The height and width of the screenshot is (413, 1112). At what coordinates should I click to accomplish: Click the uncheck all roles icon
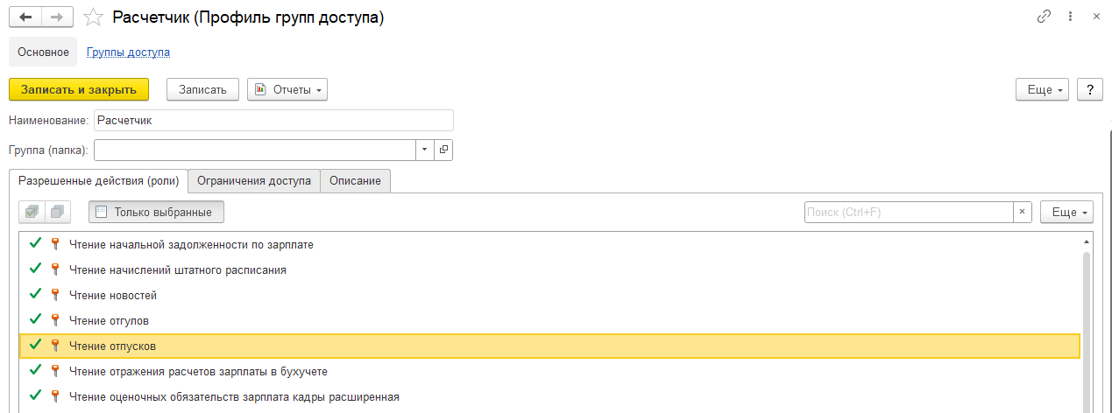(x=58, y=212)
